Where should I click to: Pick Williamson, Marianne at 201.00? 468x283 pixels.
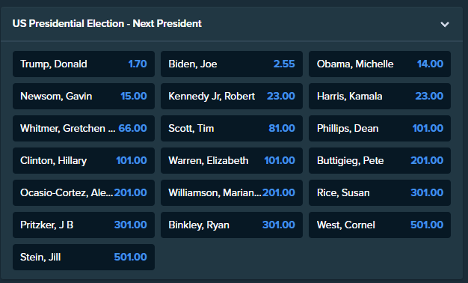tap(232, 192)
